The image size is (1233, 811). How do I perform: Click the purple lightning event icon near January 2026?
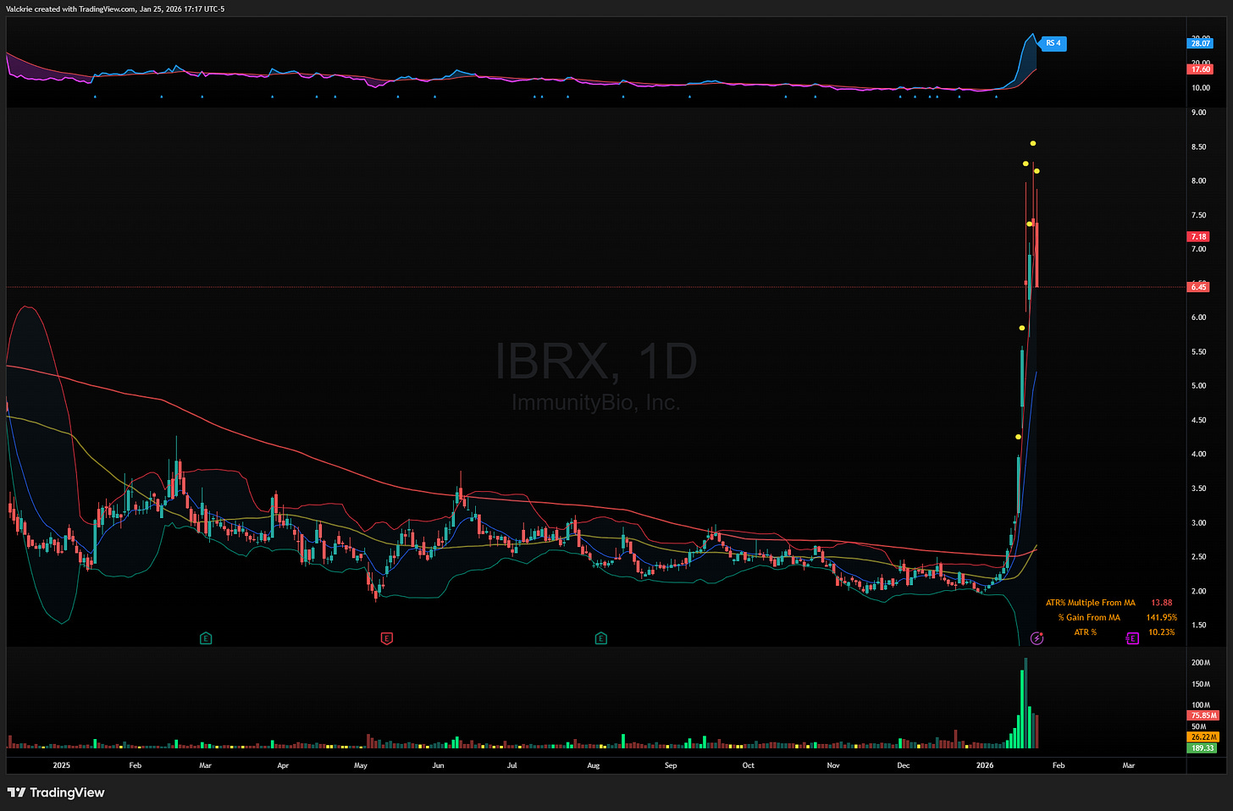tap(1037, 638)
